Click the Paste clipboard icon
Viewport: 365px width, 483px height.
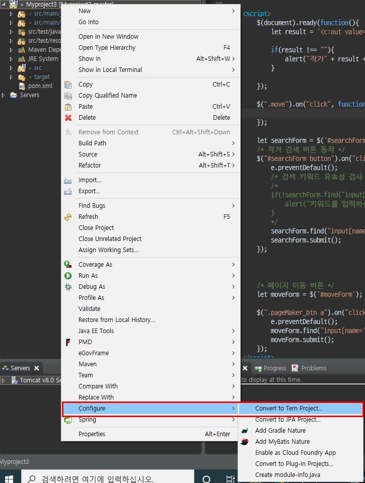pos(68,107)
